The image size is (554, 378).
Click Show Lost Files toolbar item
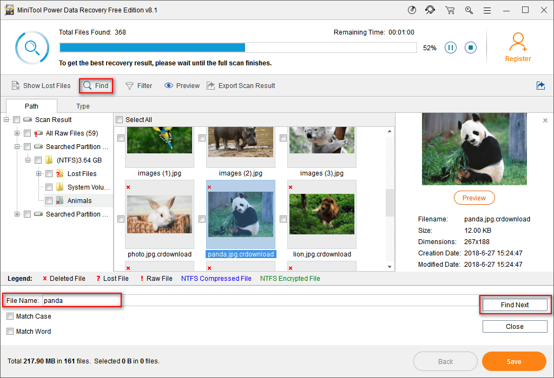(41, 86)
